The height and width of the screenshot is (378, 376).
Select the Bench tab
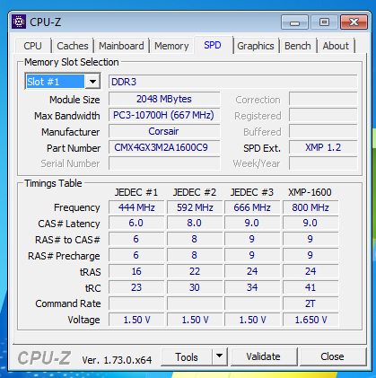click(x=298, y=46)
